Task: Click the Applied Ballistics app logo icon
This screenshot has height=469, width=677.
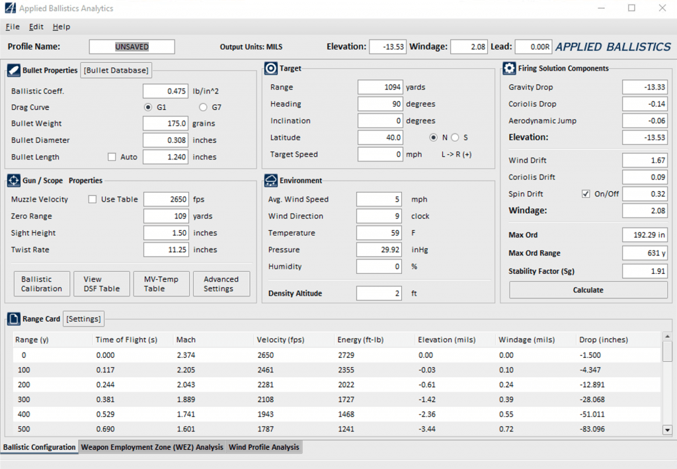Action: coord(11,8)
